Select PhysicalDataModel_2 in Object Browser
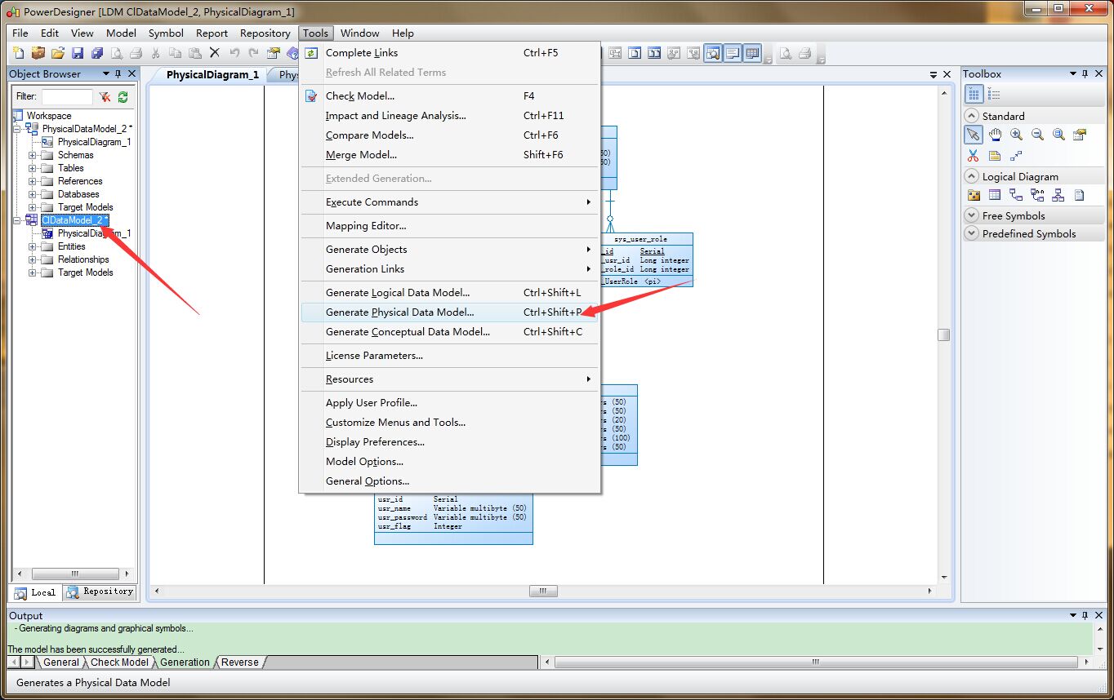 pos(85,129)
